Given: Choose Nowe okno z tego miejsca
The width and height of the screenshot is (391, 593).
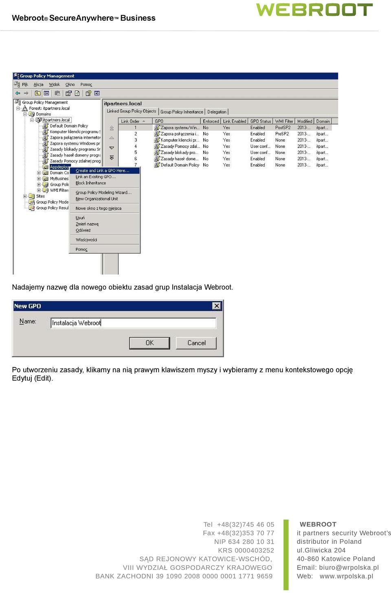Looking at the screenshot, I should click(105, 209).
